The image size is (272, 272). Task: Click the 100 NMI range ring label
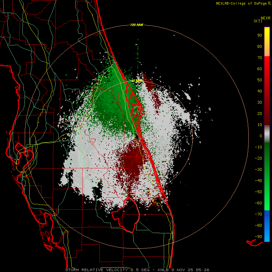tap(137, 25)
